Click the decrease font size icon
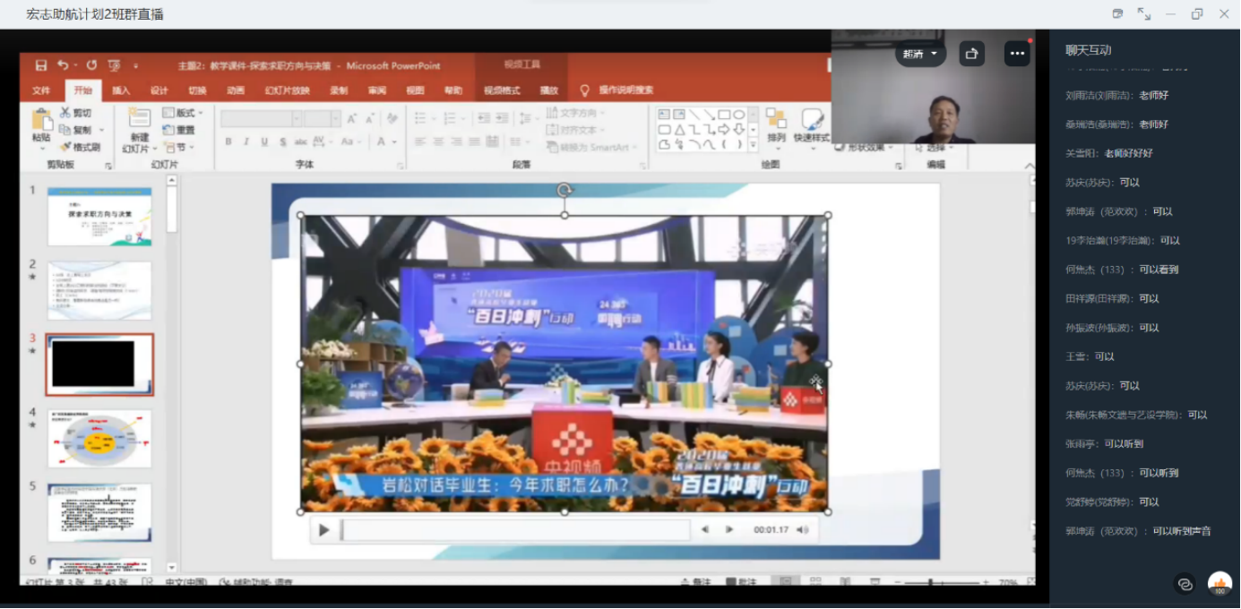1241x609 pixels. point(369,118)
